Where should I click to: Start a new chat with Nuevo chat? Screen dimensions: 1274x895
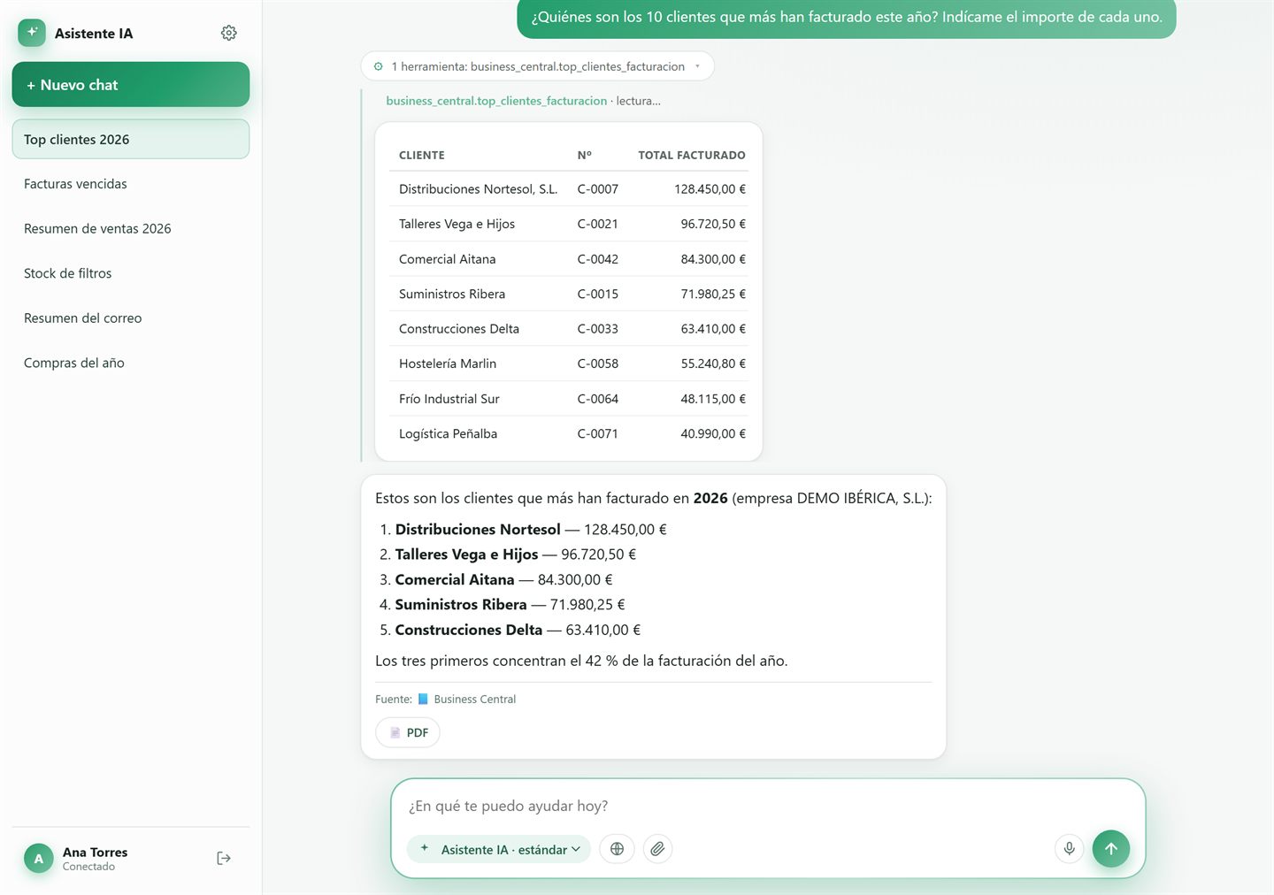(131, 85)
